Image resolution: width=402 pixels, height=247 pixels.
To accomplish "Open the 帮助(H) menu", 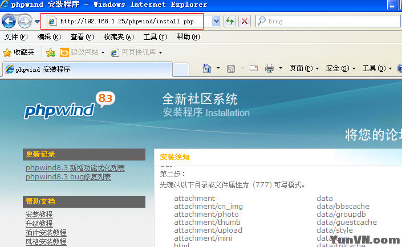I will pos(188,37).
